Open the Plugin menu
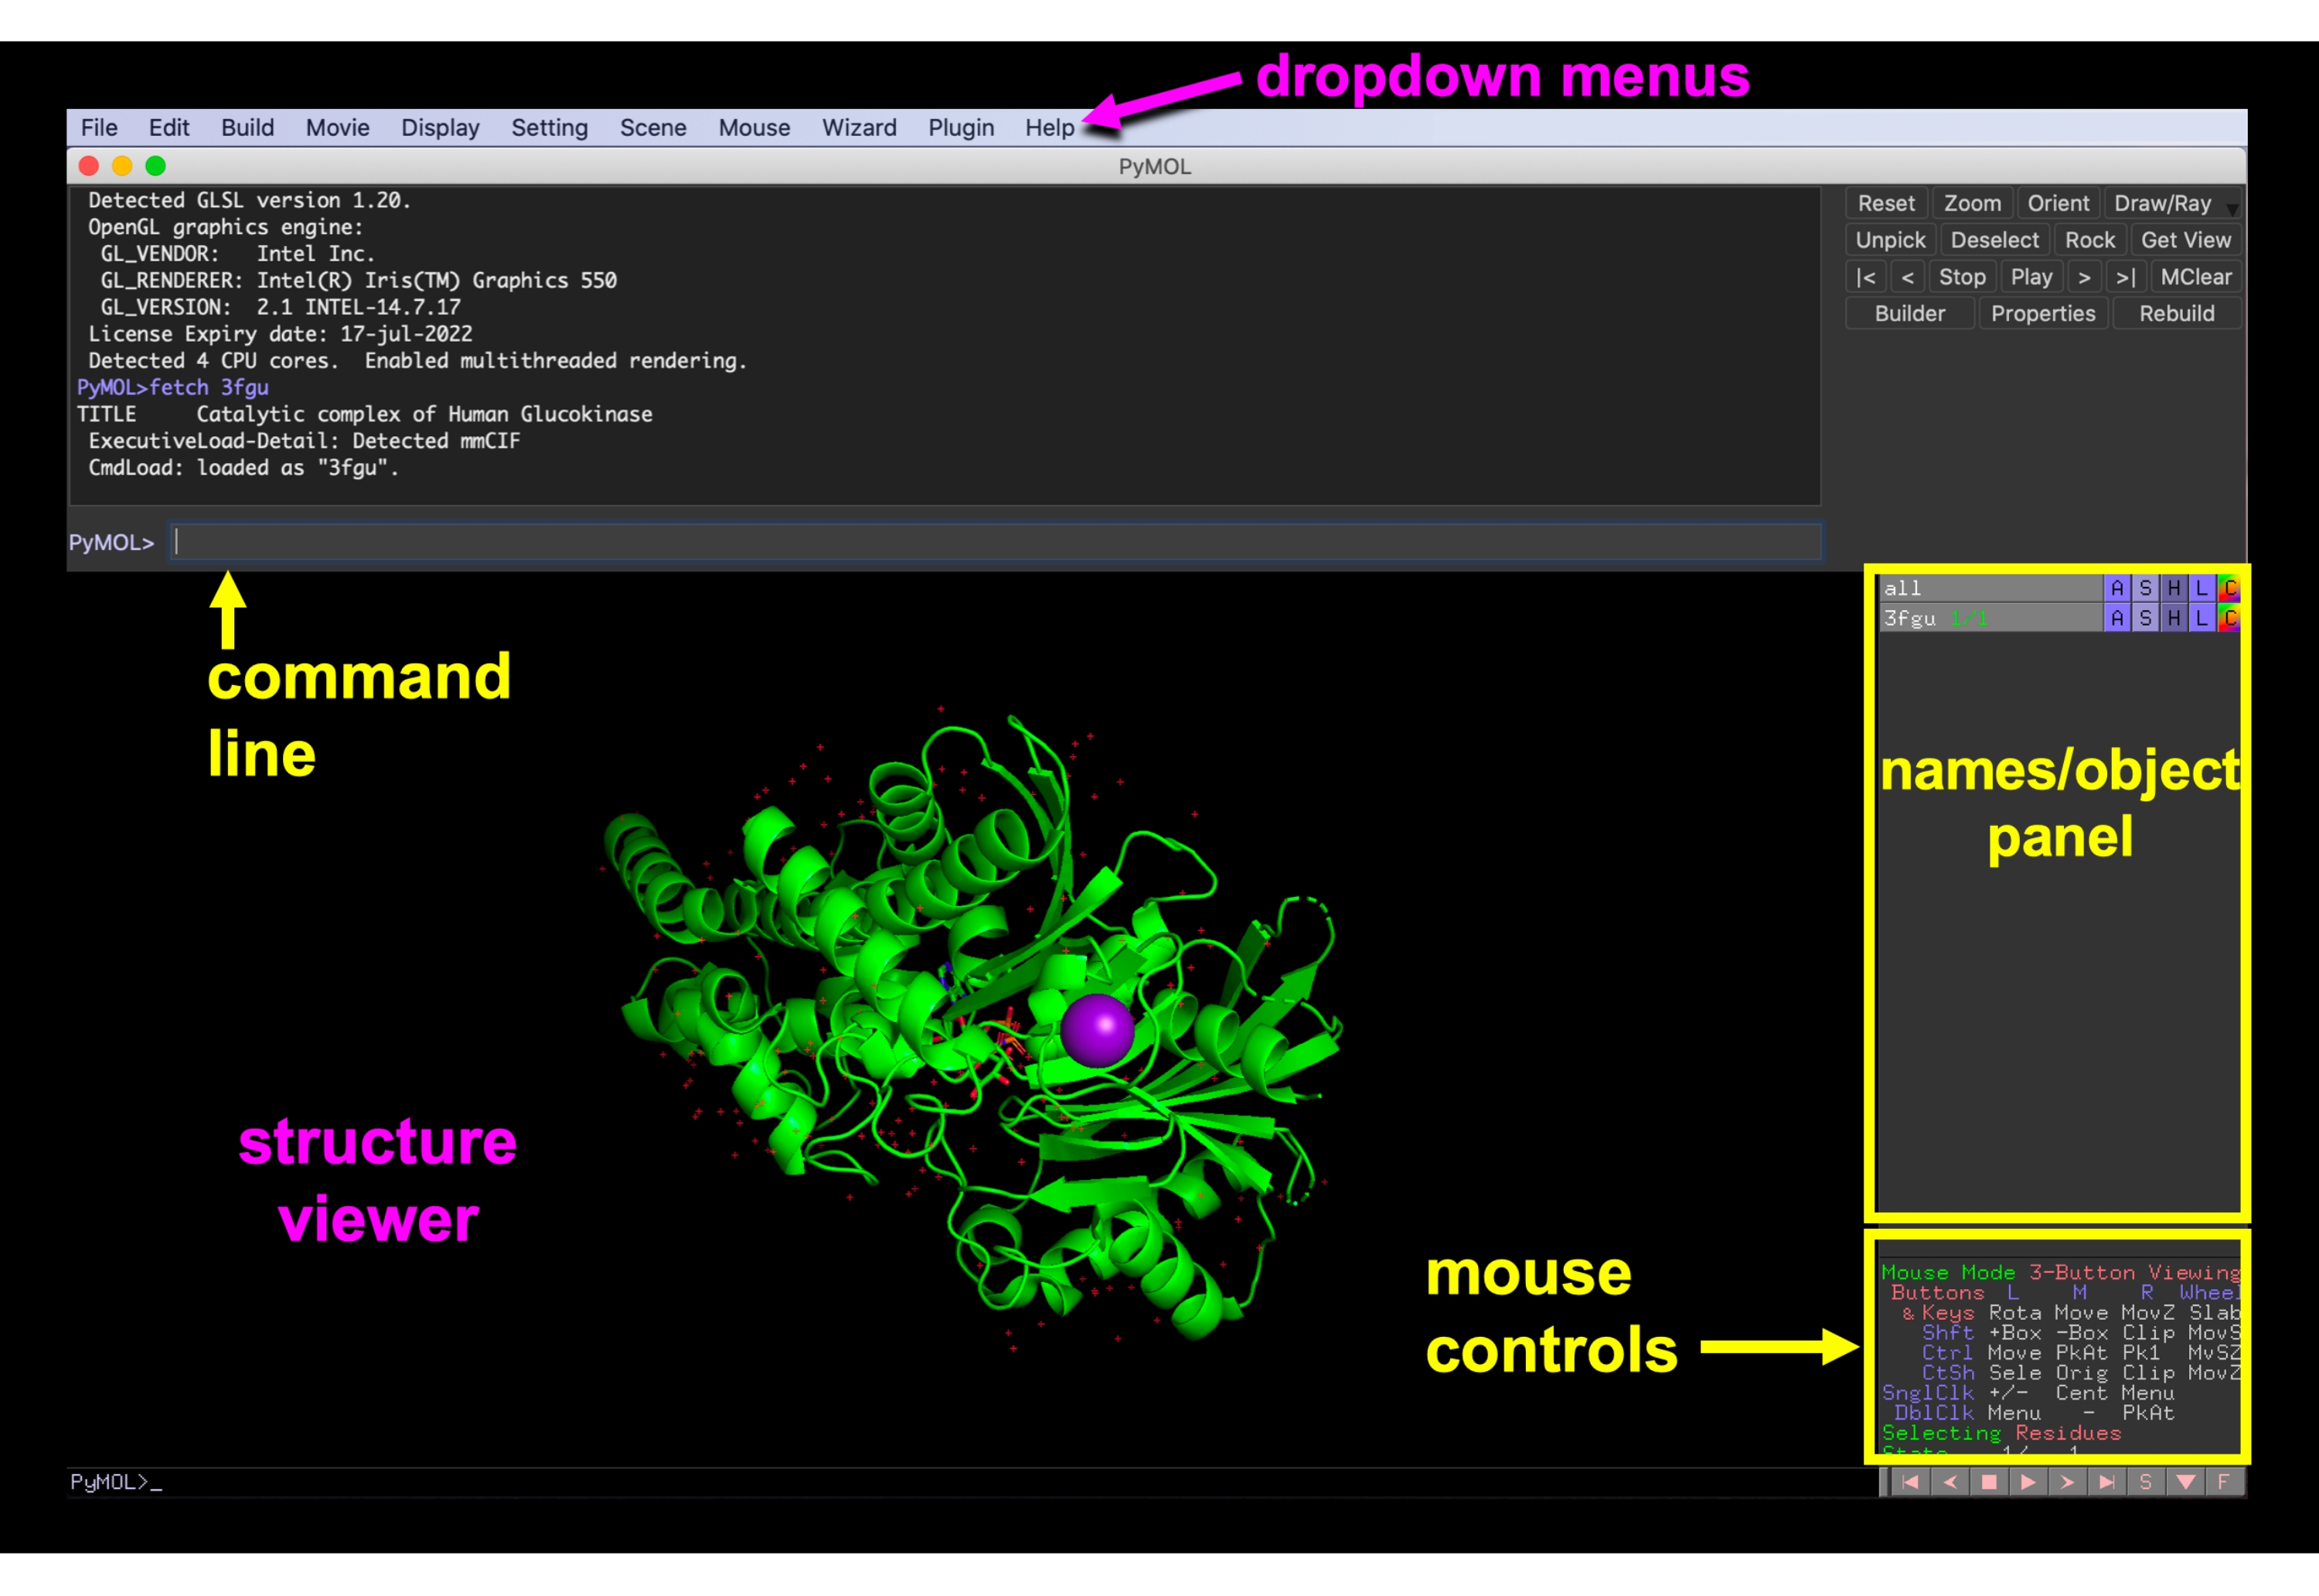 961,128
